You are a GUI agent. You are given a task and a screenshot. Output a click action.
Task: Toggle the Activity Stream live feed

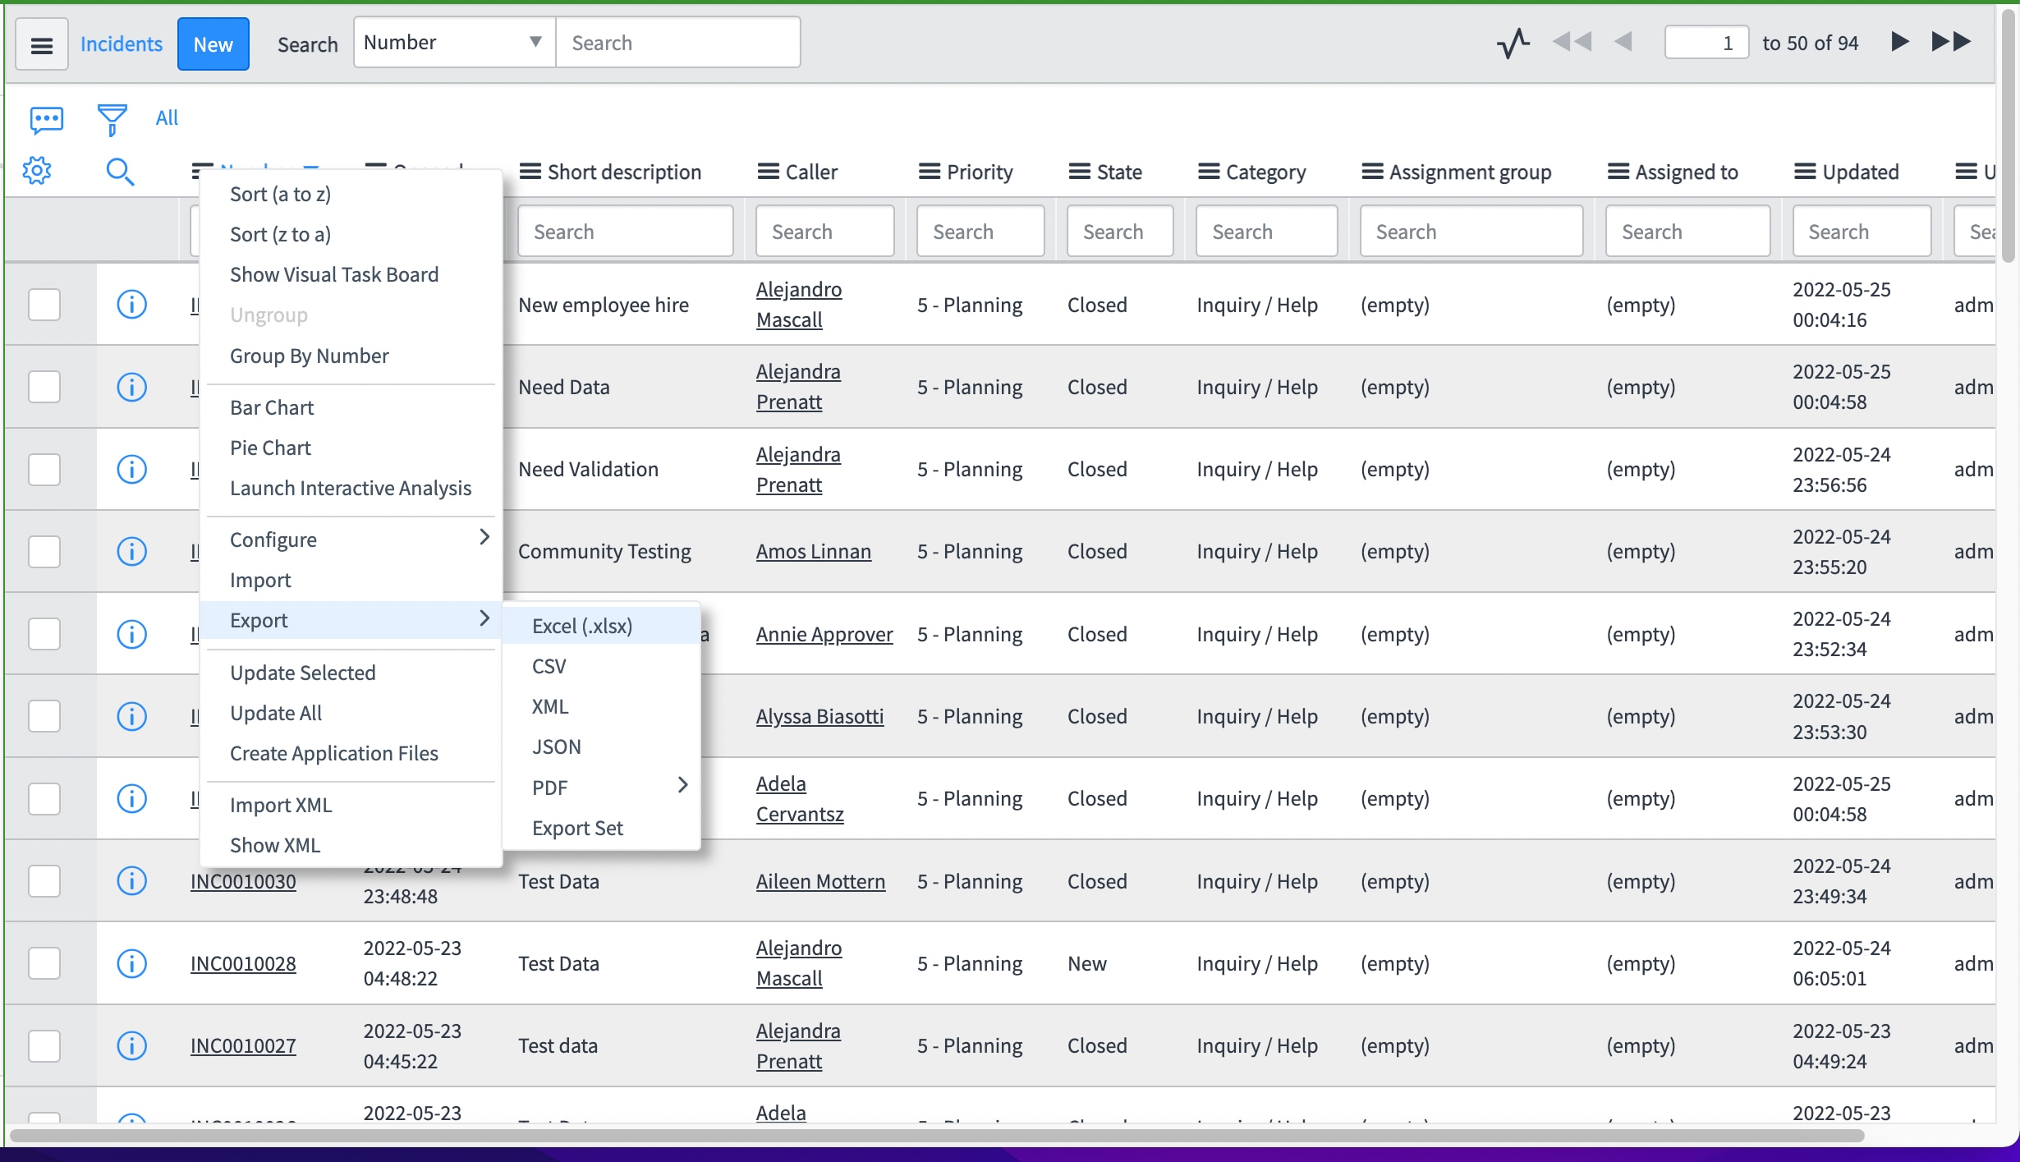pos(1512,43)
